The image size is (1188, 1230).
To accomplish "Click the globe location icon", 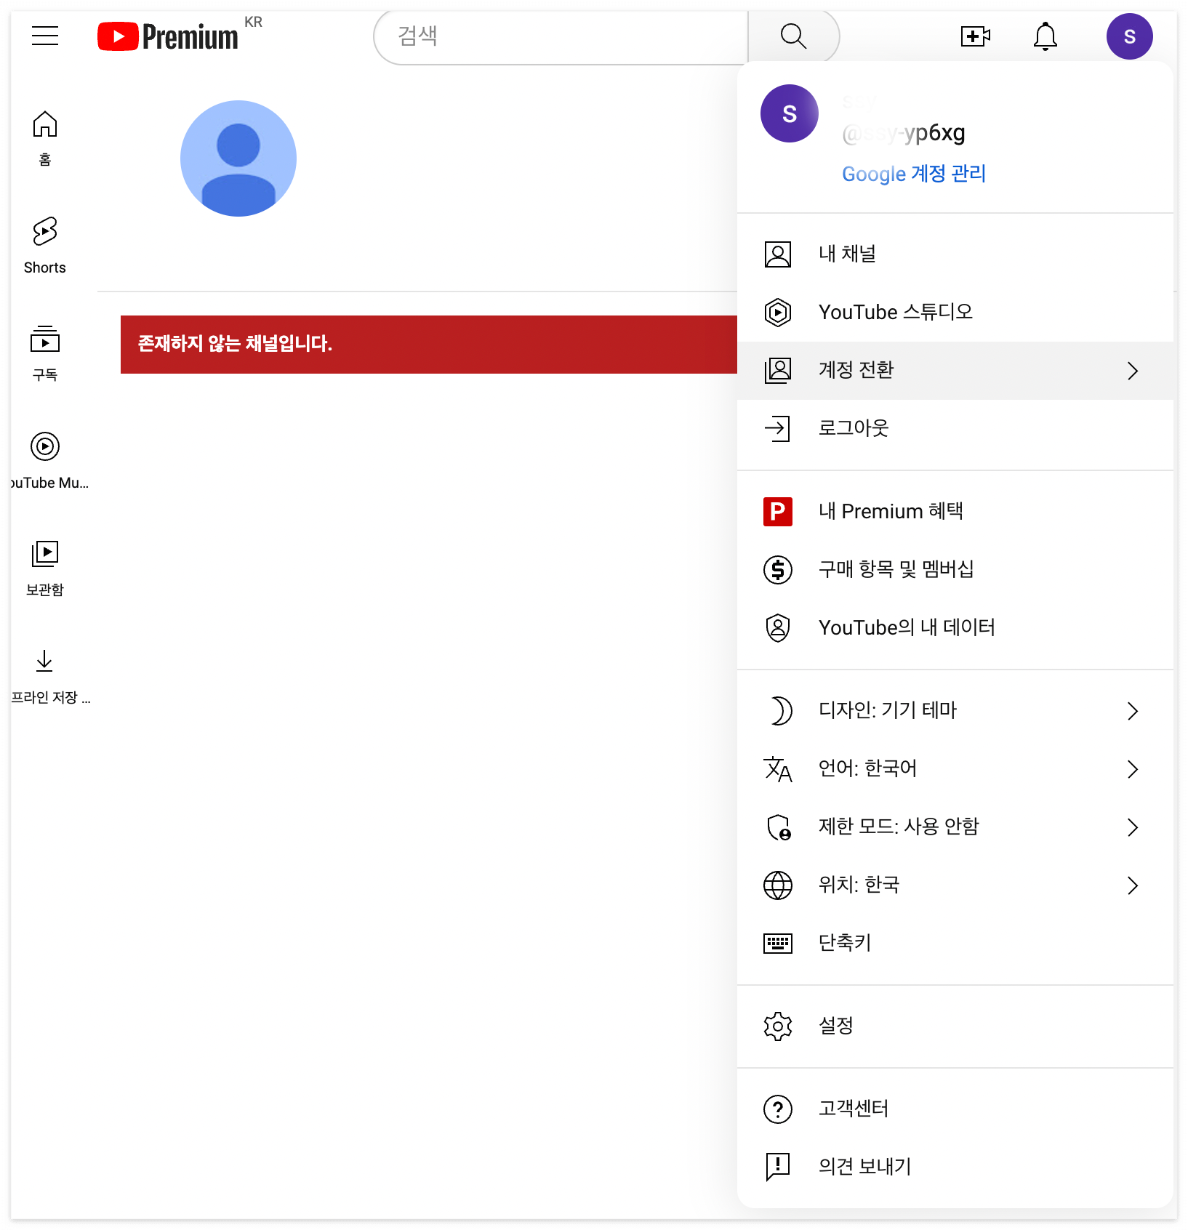I will [778, 885].
